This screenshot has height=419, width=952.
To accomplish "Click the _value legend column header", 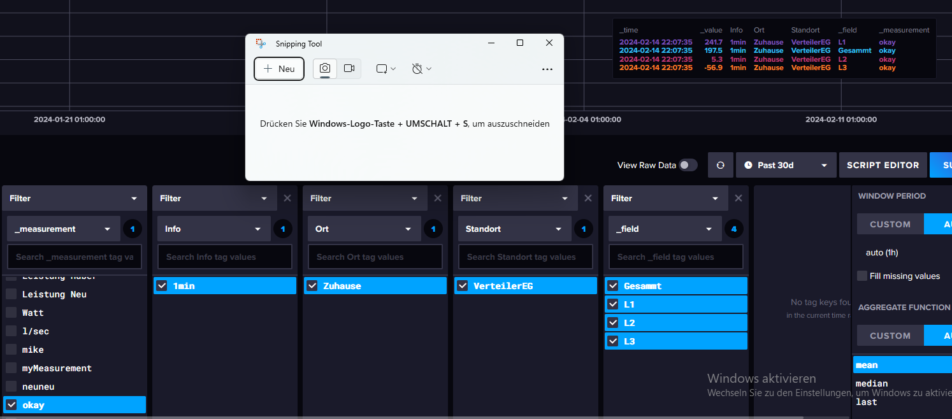I will tap(711, 30).
